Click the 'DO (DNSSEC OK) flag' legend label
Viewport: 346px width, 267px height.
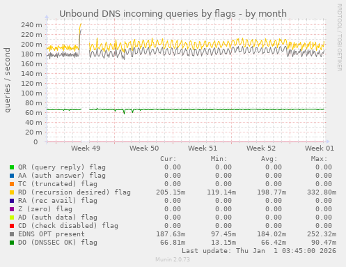click(58, 243)
